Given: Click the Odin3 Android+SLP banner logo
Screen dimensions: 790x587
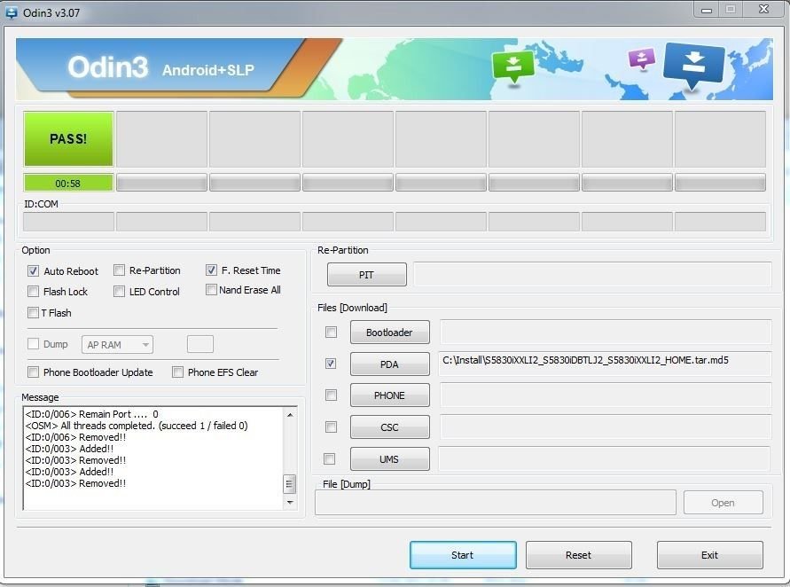Looking at the screenshot, I should coord(160,68).
